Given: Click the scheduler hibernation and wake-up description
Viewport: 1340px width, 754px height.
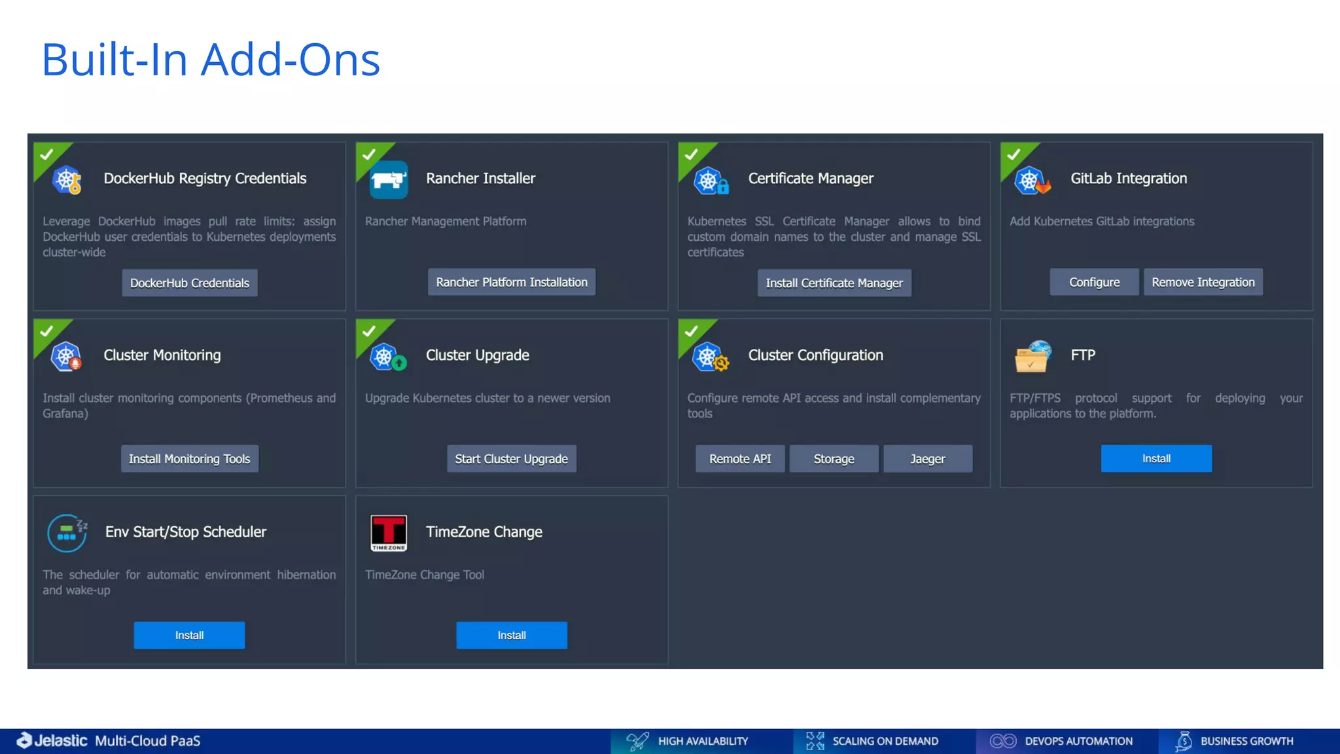Looking at the screenshot, I should click(x=189, y=583).
